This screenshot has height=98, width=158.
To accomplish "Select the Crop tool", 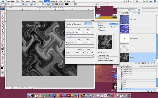I will pyautogui.click(x=2, y=21).
